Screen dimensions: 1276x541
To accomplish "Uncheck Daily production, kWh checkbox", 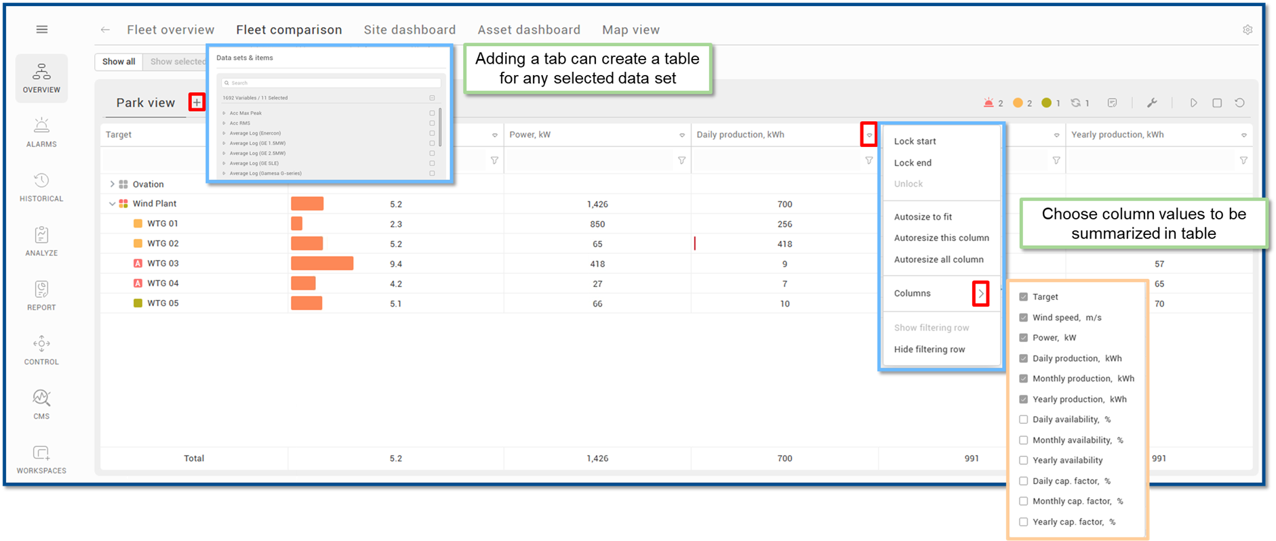I will pyautogui.click(x=1024, y=358).
